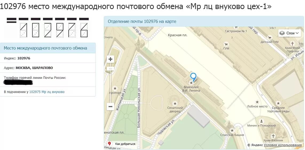Follow the 102975 Мр лц внуково link
This screenshot has height=150, width=305.
pos(47,92)
